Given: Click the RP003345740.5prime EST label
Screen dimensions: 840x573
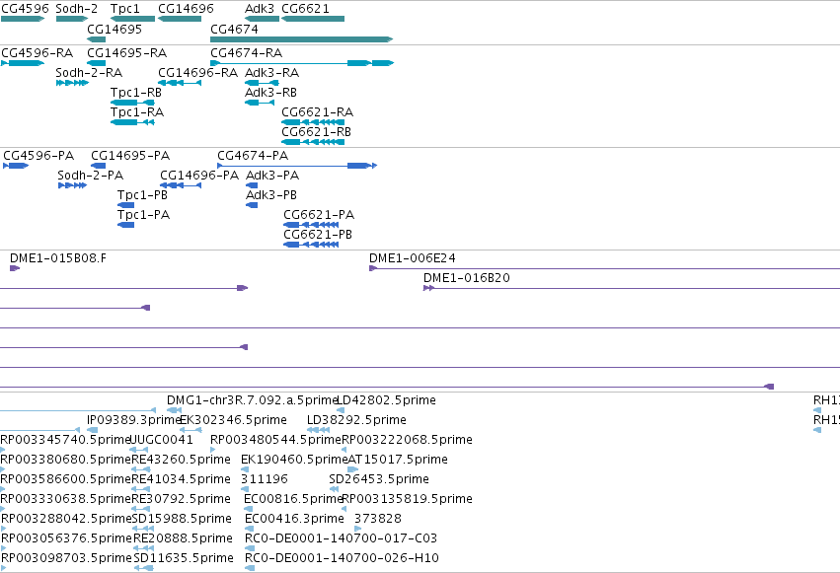Looking at the screenshot, I should (x=65, y=440).
